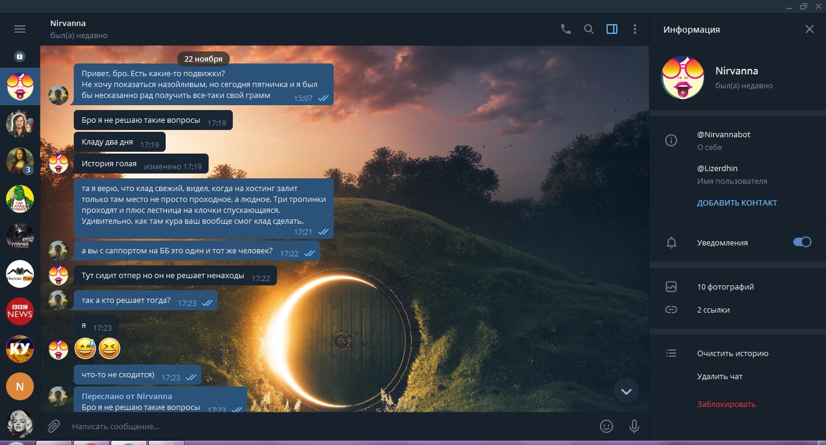Viewport: 826px width, 445px height.
Task: Open the archived chats folder icon
Action: tap(20, 56)
